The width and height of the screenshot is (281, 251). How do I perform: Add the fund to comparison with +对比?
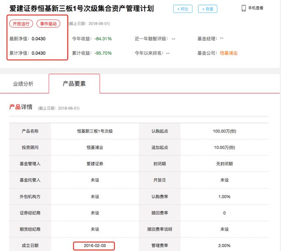(183, 9)
